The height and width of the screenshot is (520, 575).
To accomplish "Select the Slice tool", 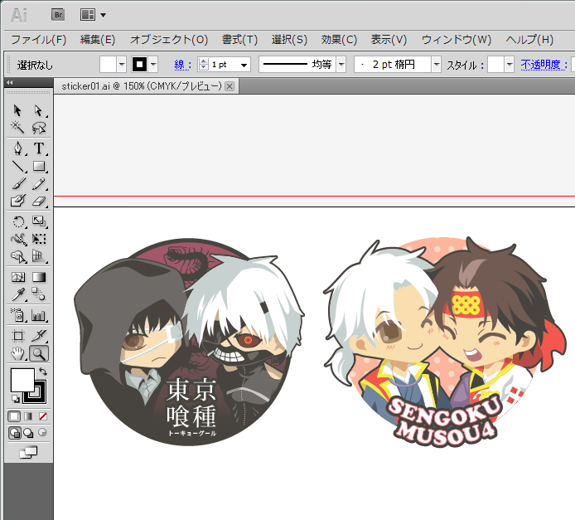I will pos(38,336).
